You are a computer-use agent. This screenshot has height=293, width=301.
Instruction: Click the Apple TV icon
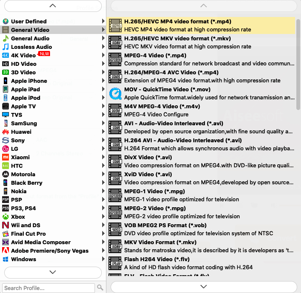point(6,106)
